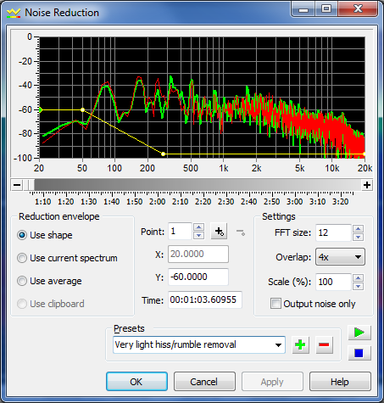Stop preview with blue square button
Viewport: 384px width, 403px height.
tap(359, 353)
